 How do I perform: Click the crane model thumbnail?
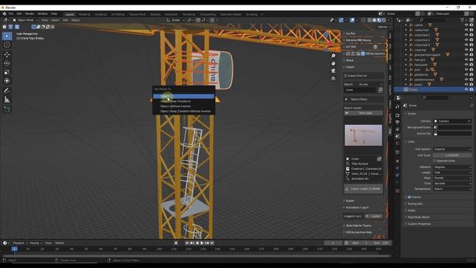tap(364, 135)
